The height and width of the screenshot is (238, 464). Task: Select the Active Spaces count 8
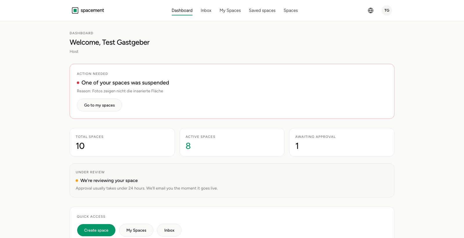tap(188, 146)
